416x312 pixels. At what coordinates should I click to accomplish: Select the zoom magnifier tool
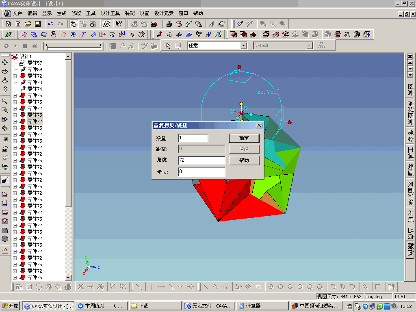5,101
